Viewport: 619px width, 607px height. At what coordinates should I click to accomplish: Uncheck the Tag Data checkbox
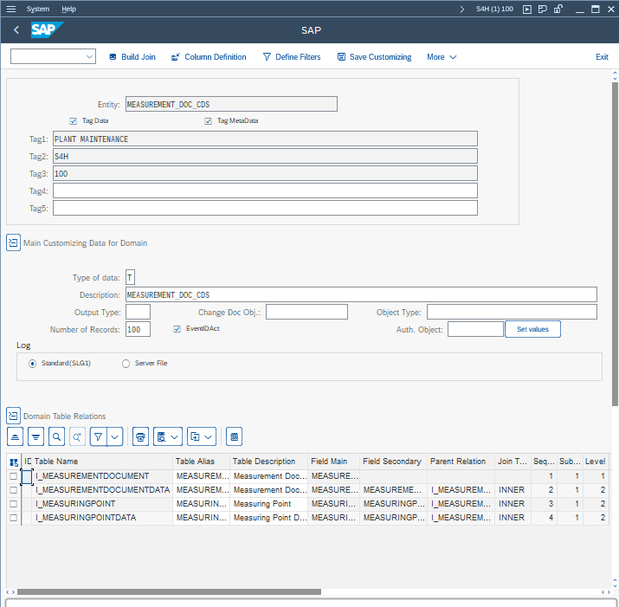coord(73,121)
